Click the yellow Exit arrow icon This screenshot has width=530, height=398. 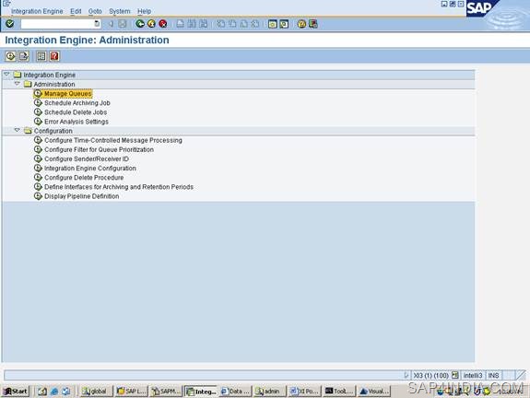tap(151, 24)
